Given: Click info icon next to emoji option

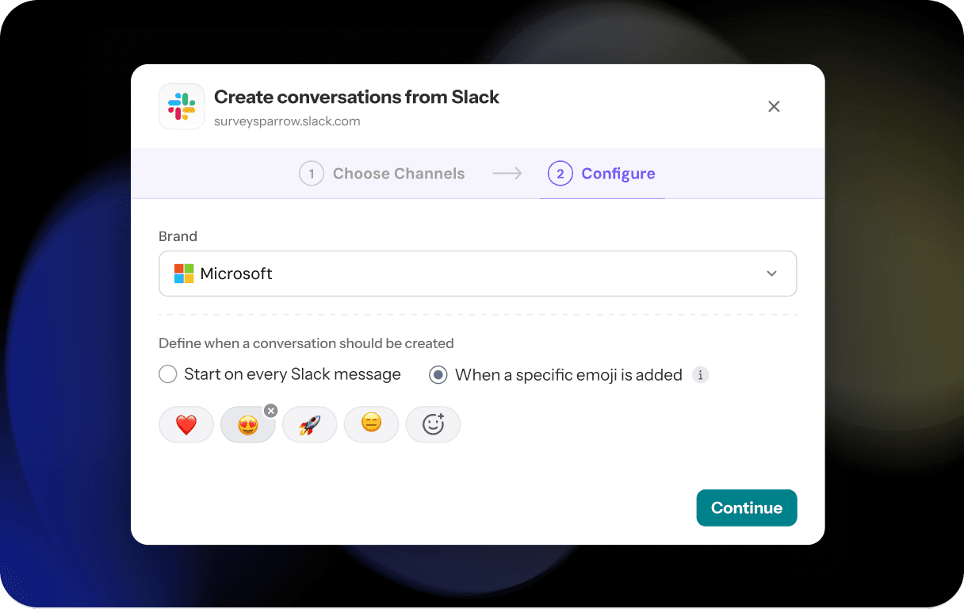Looking at the screenshot, I should tap(700, 375).
